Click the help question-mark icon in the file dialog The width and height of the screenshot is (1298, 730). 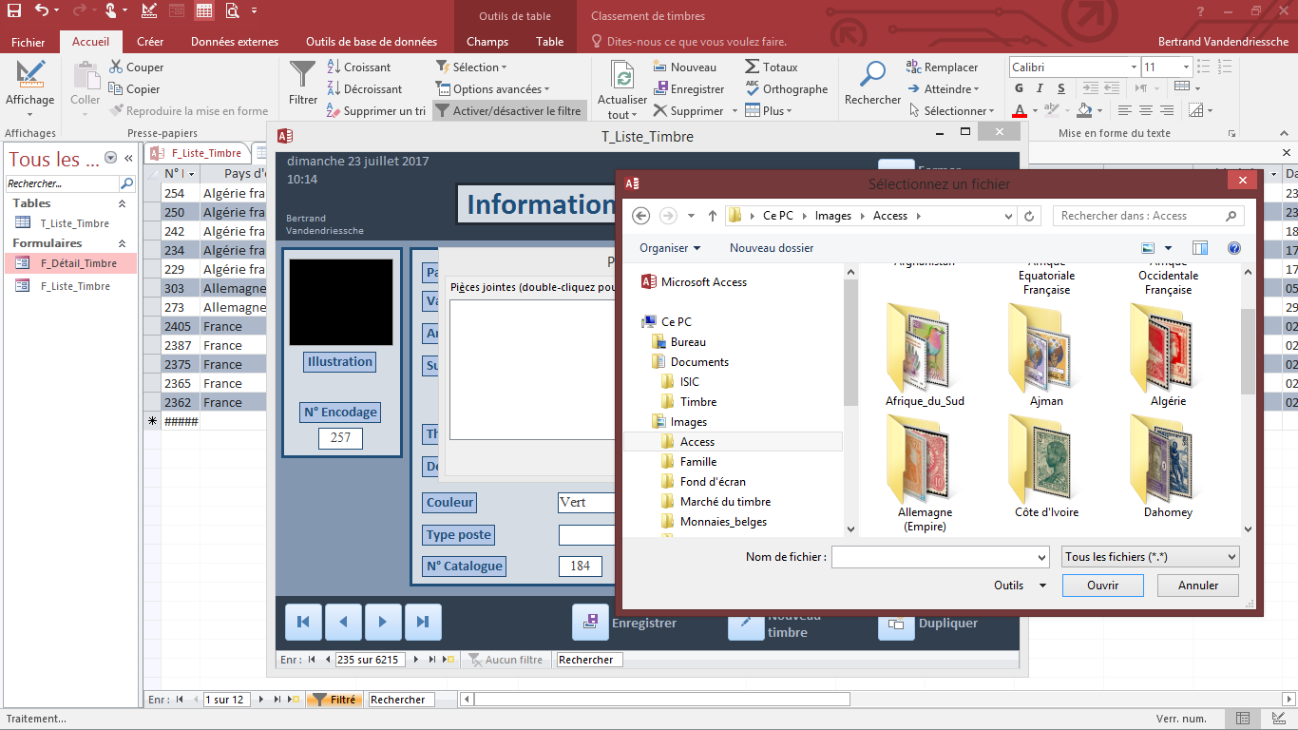click(1234, 248)
